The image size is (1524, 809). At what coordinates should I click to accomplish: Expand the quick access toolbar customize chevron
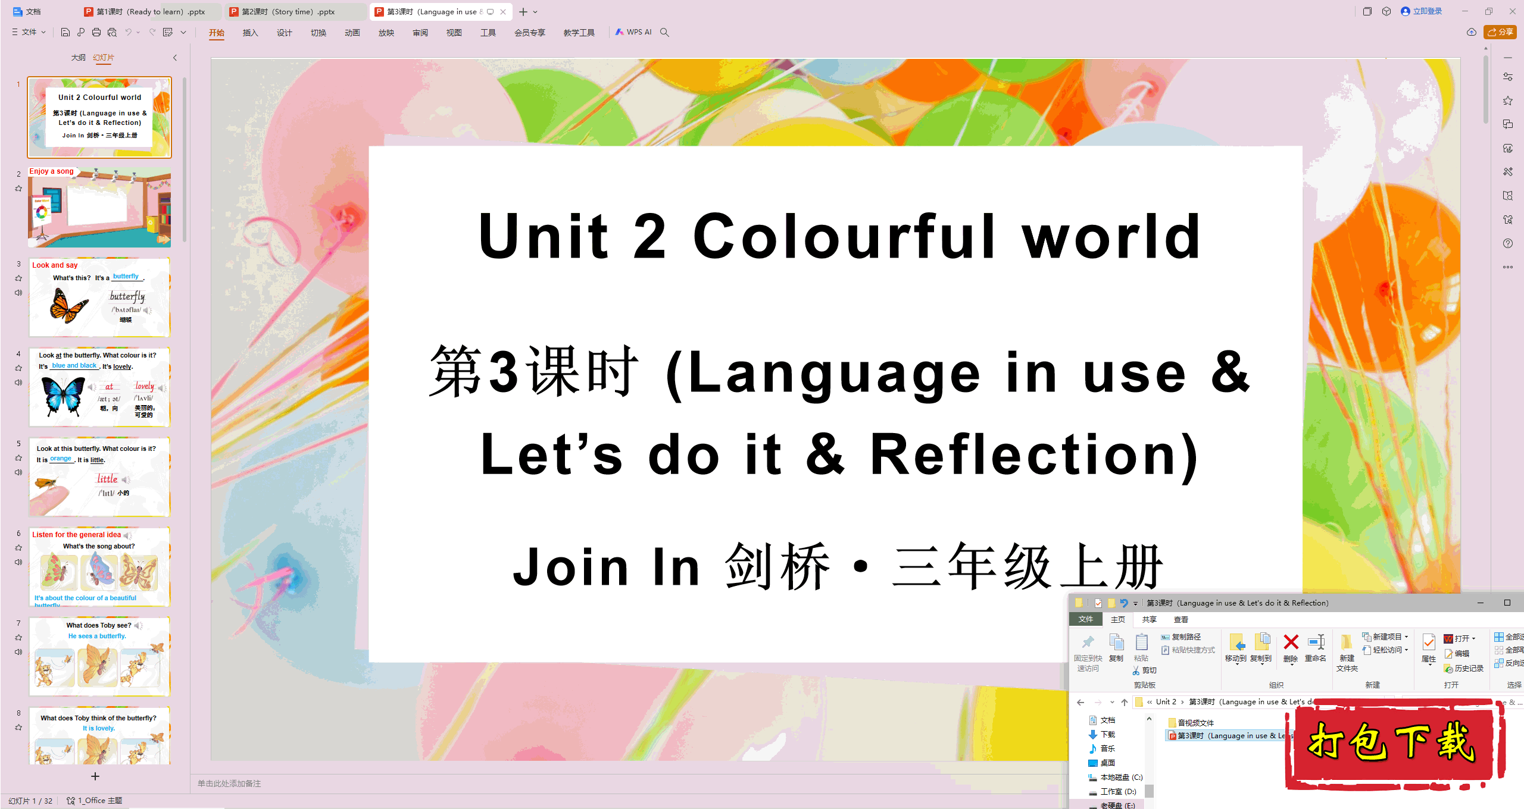click(183, 32)
